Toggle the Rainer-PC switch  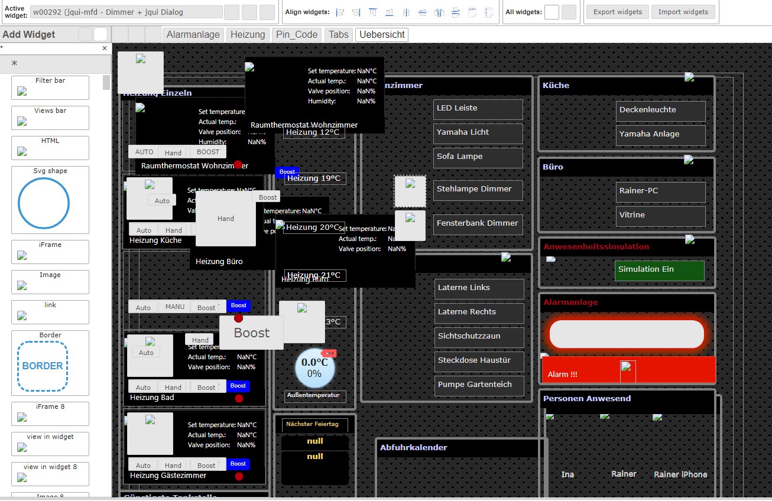tap(661, 192)
